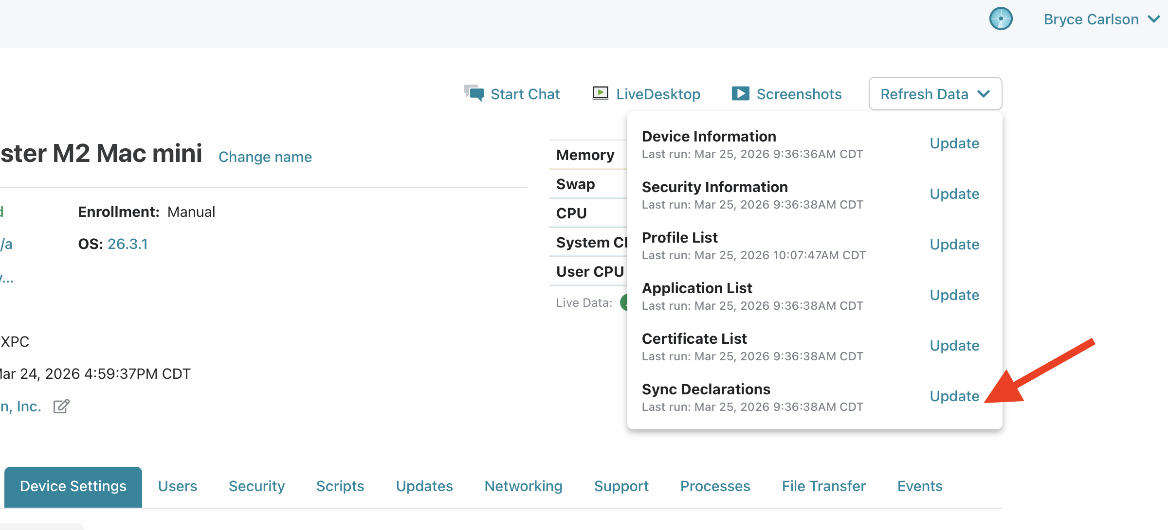The width and height of the screenshot is (1168, 530).
Task: Click the Sync Declarations heading
Action: pos(706,389)
